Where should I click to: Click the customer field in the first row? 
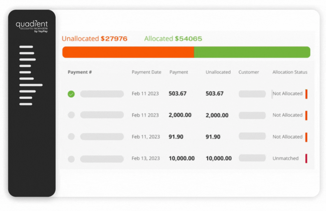coord(252,94)
